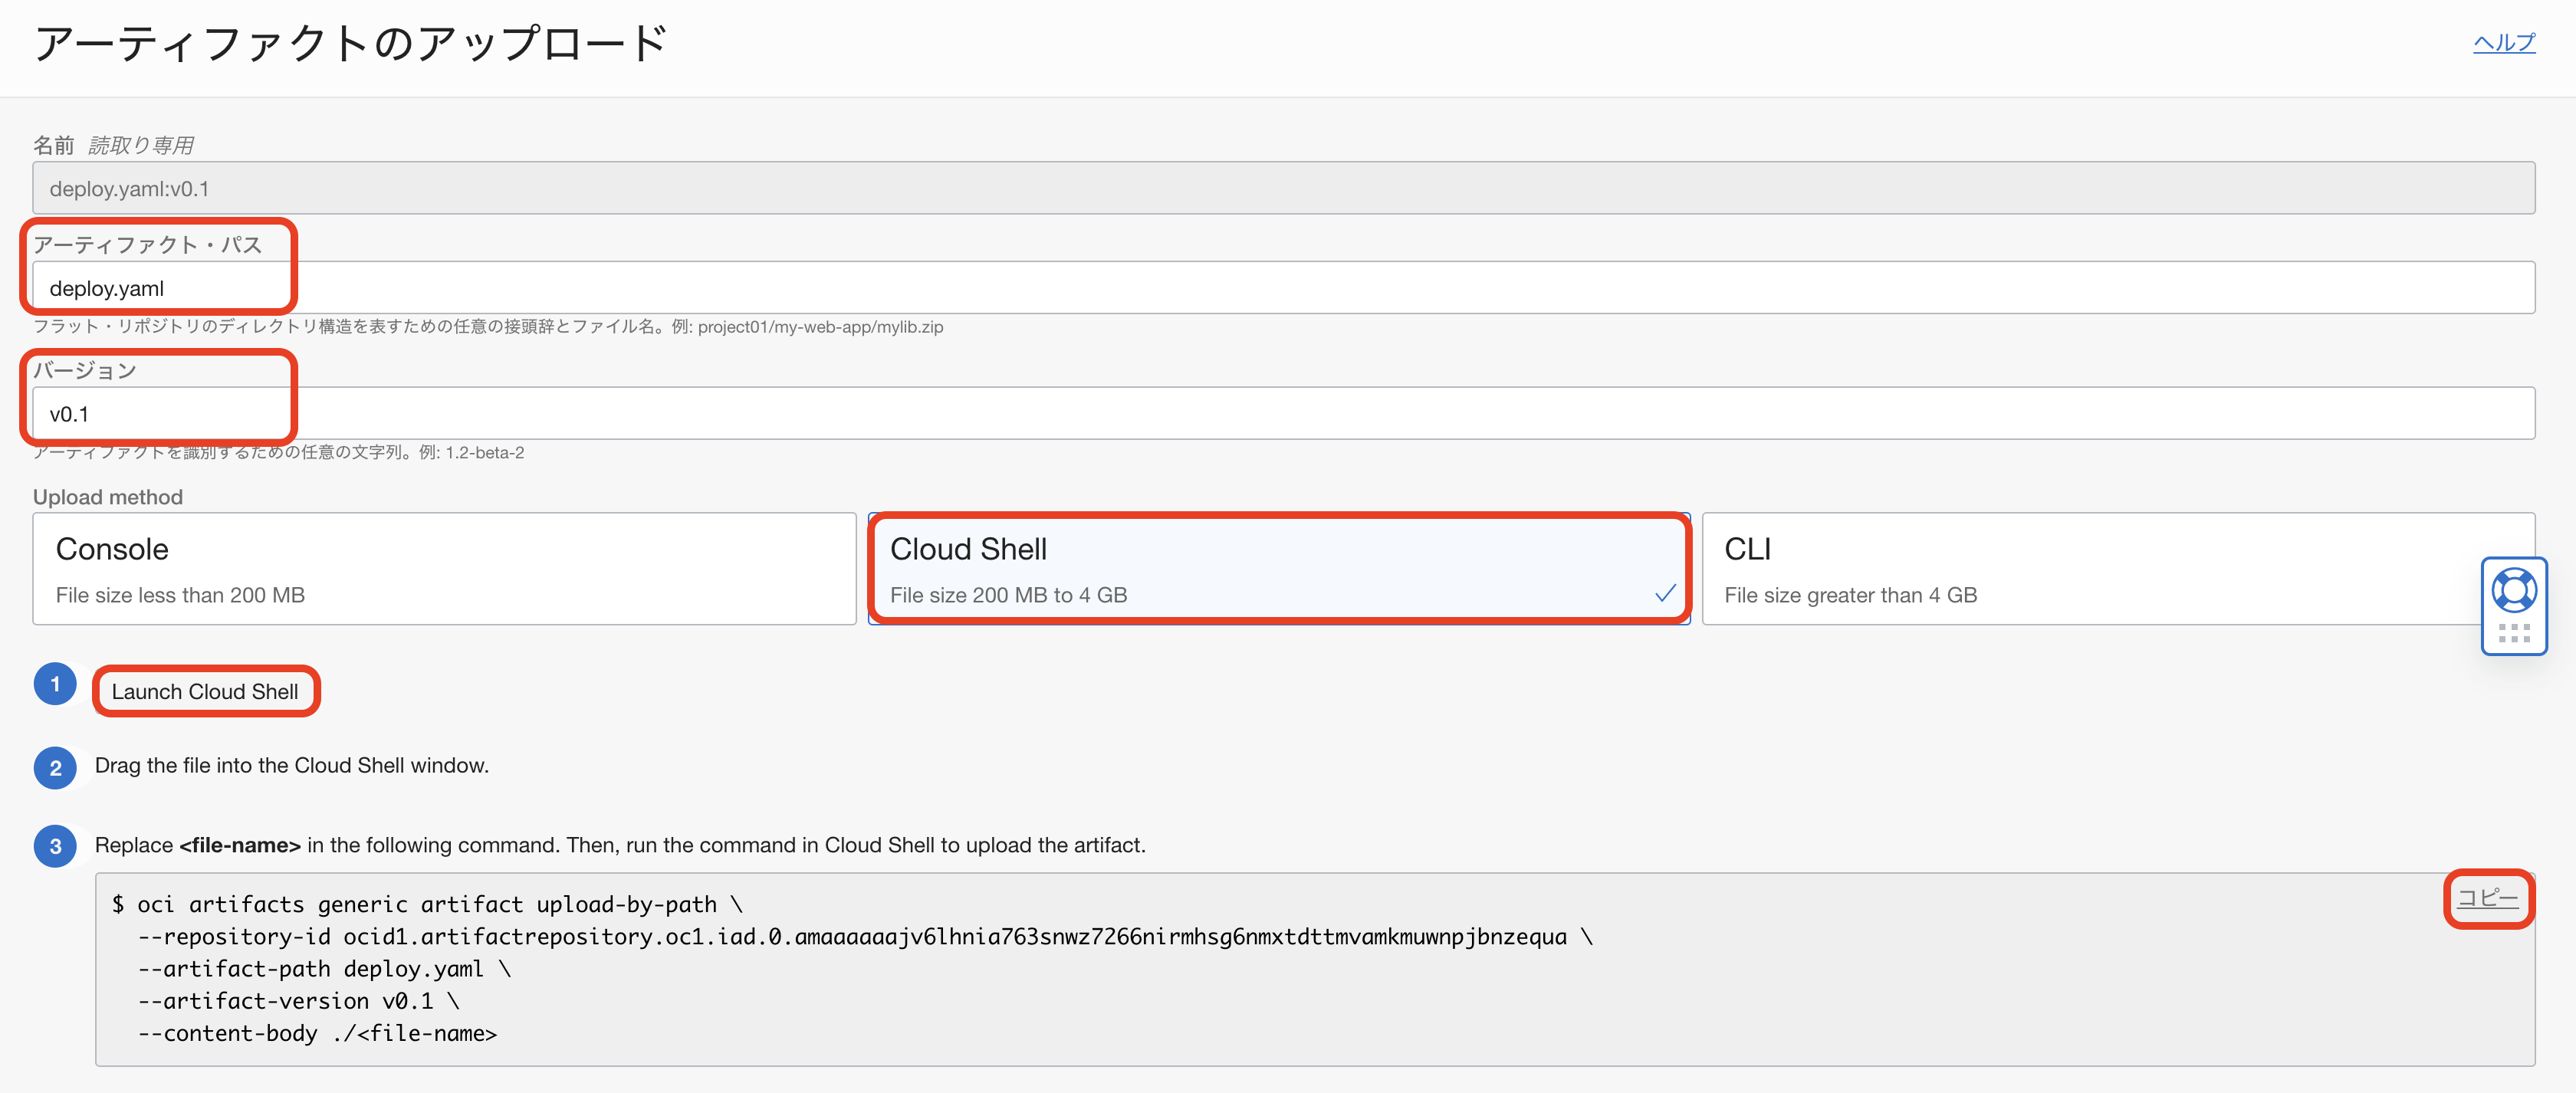Open the ヘルプ help link
The width and height of the screenshot is (2576, 1093).
[2503, 42]
